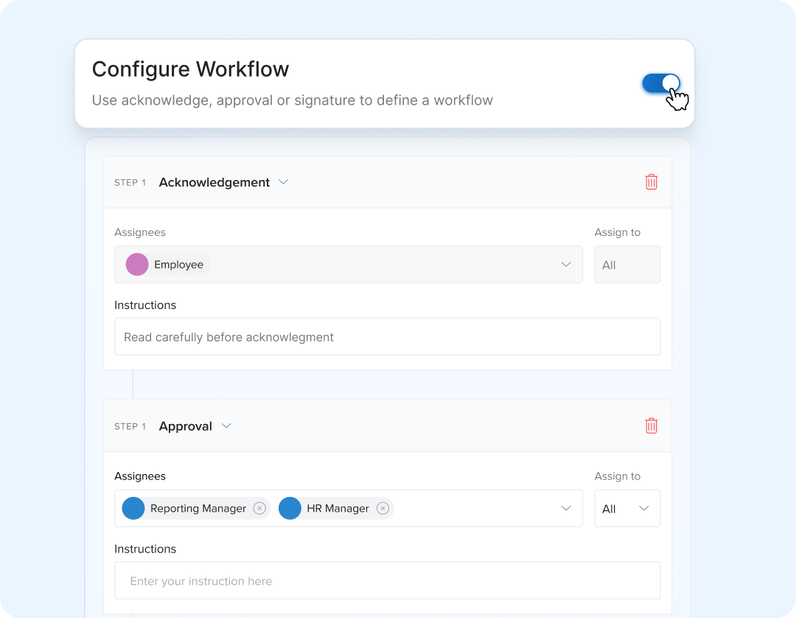Focus the 'Read carefully before acknowlegment' instructions field

pos(388,337)
